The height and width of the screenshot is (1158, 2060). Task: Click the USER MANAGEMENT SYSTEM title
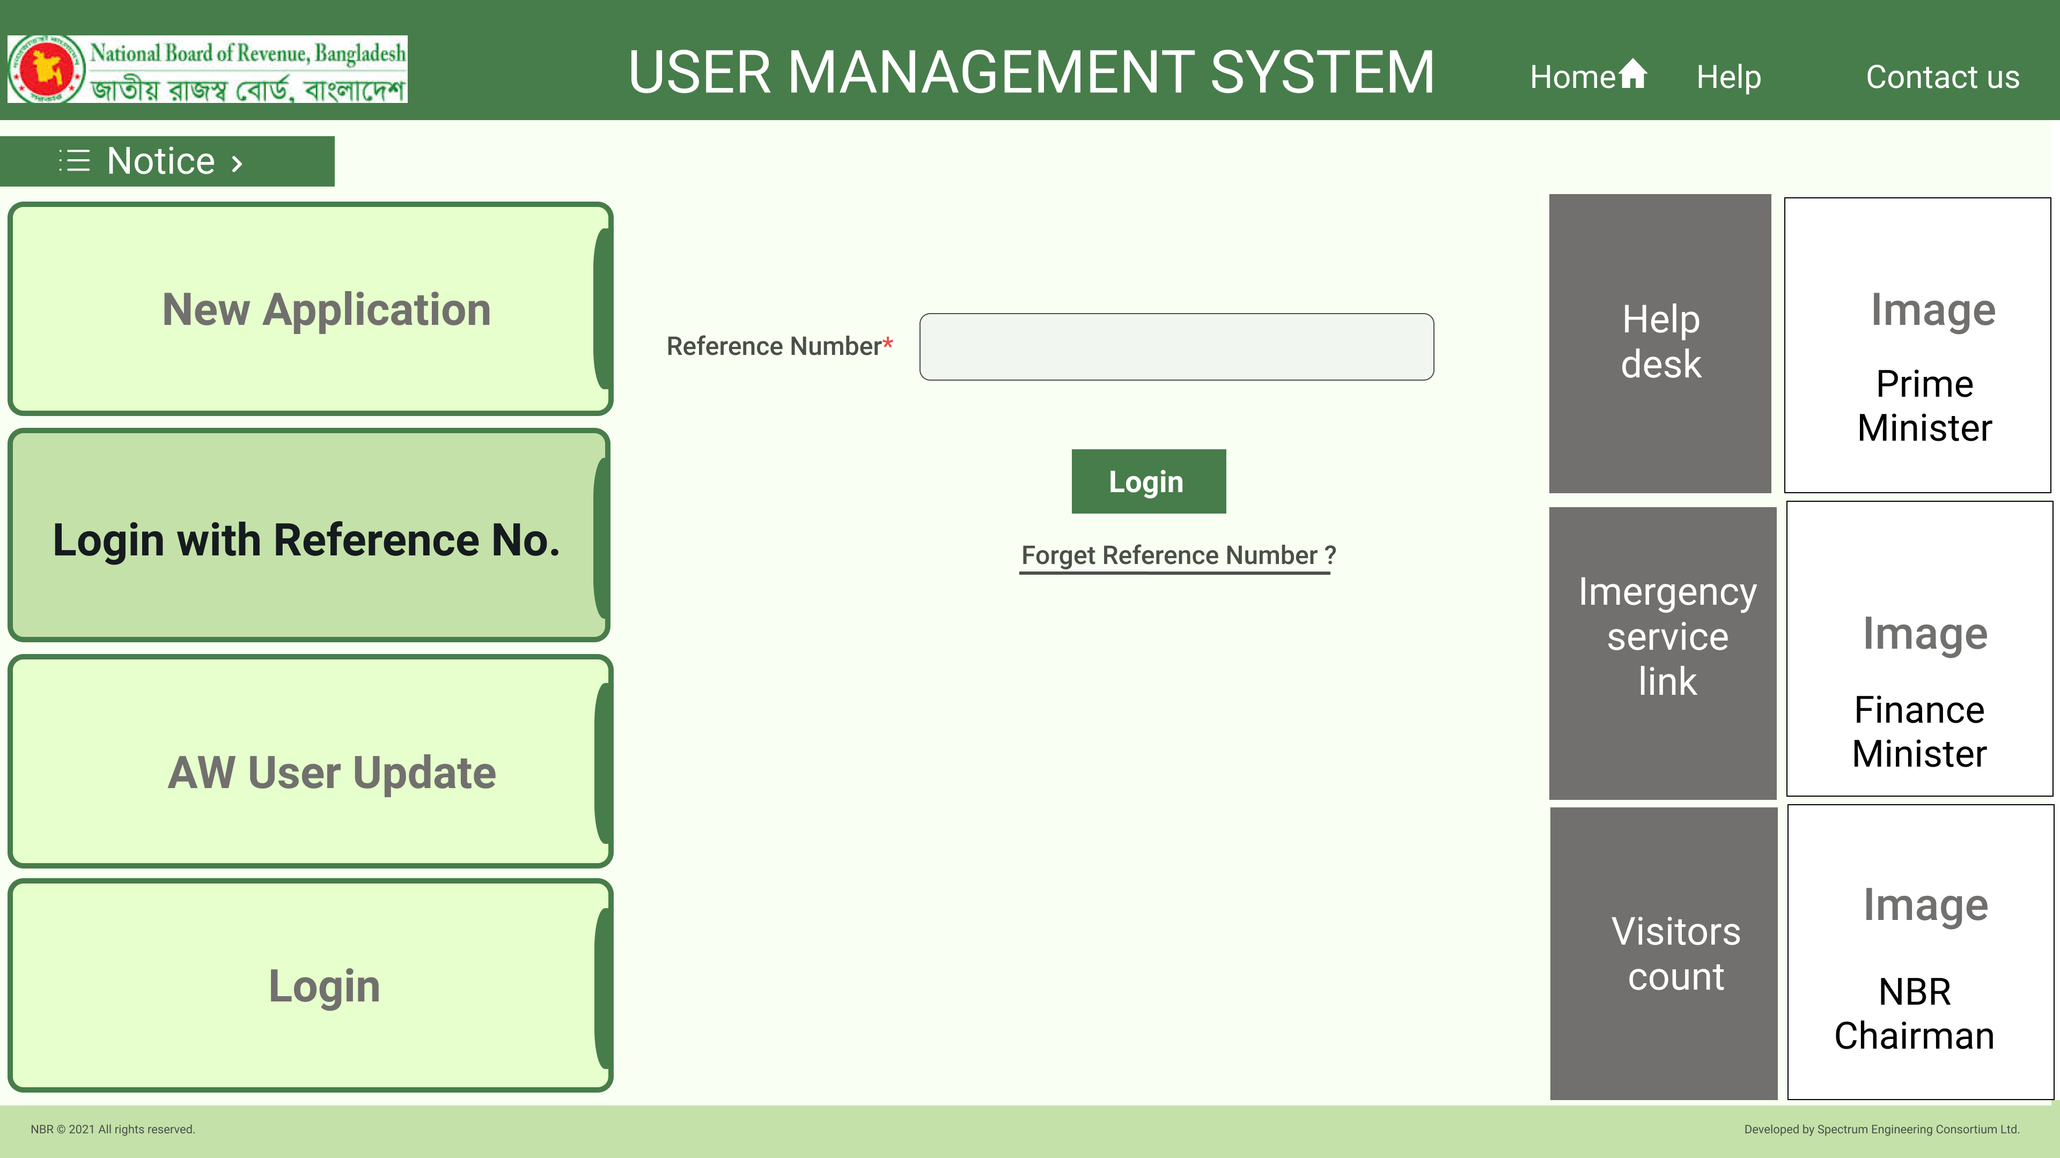1031,73
